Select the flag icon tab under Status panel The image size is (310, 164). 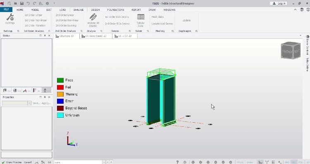tap(7, 90)
